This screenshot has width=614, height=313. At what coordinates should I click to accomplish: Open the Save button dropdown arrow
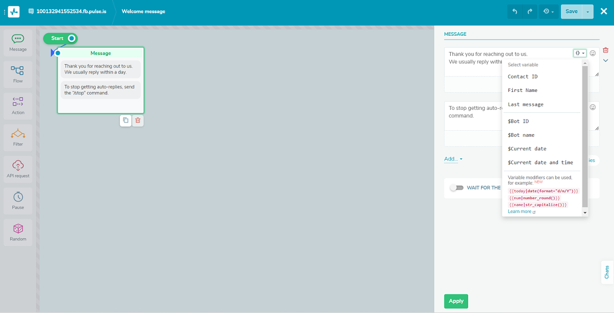click(587, 11)
